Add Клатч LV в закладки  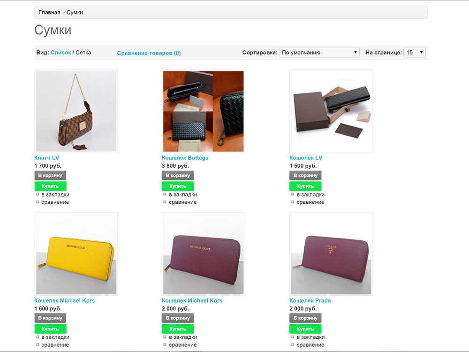tap(55, 195)
